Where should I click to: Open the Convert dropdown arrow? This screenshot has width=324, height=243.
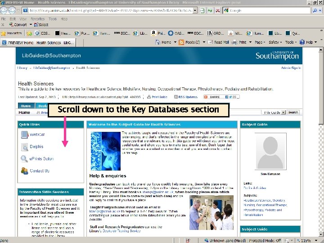(x=31, y=25)
